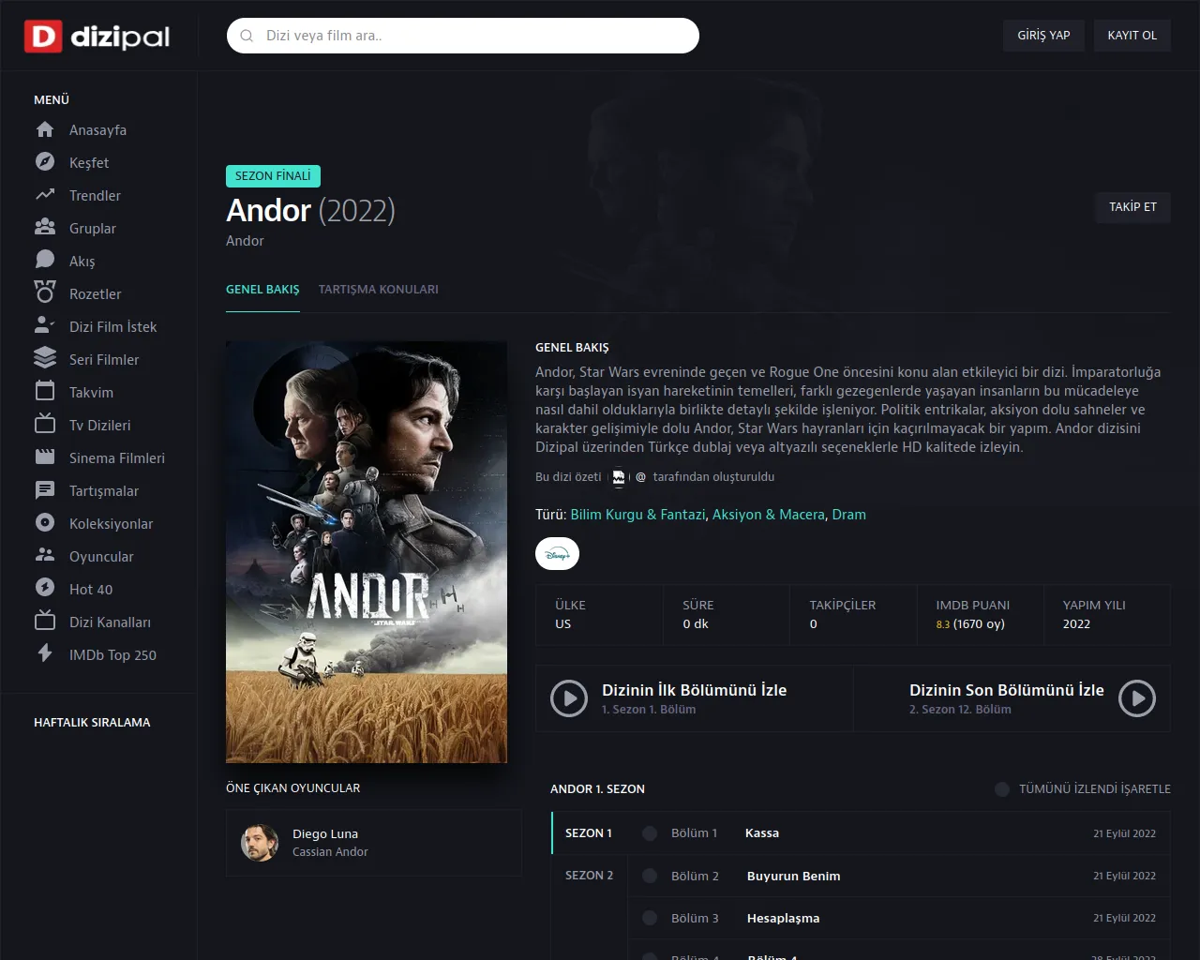Play the last episode circle button

[x=1137, y=698]
